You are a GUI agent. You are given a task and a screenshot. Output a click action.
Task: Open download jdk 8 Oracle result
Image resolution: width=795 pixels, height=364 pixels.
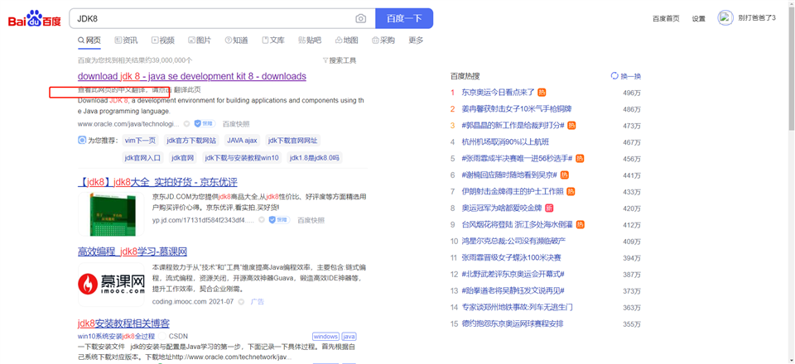coord(191,76)
